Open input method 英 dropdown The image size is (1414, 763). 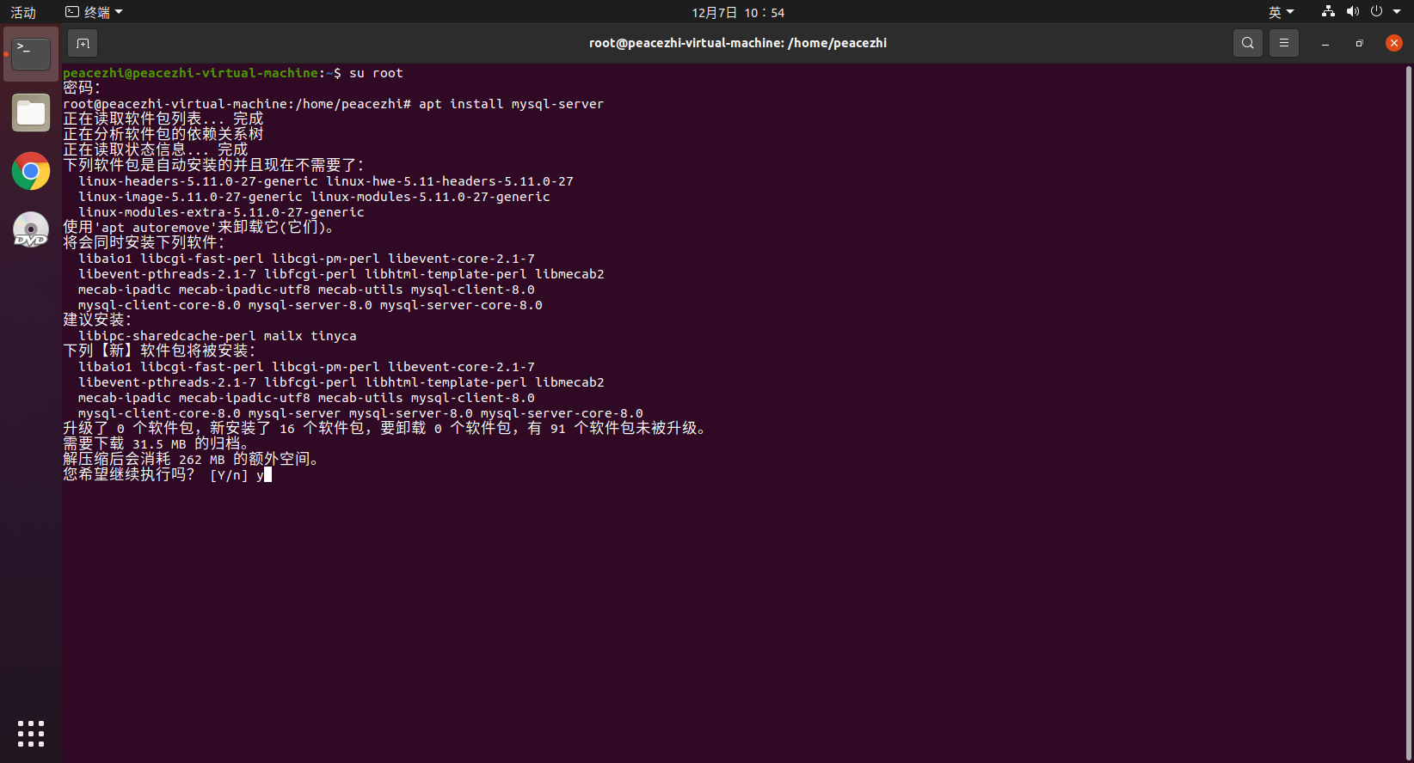pyautogui.click(x=1281, y=12)
